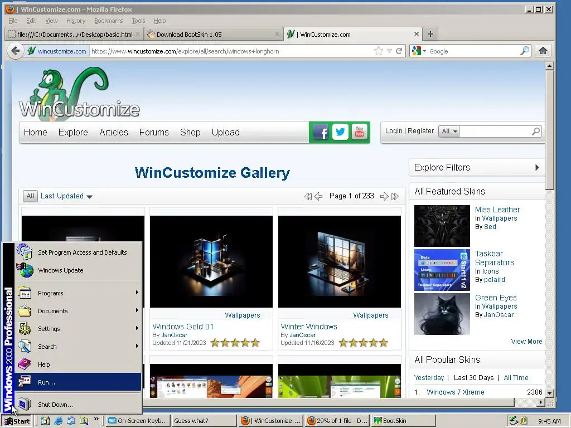
Task: Click View More under Featured Skins
Action: (526, 342)
